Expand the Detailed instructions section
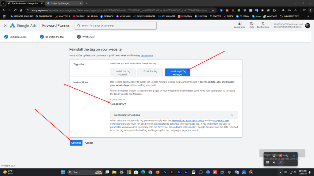Screen dimensions: 314x176 click(174, 115)
